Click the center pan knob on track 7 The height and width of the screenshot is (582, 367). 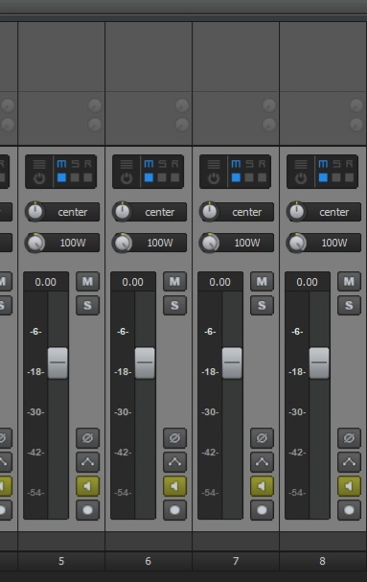[210, 212]
